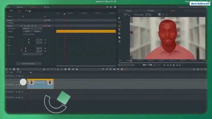Image resolution: width=212 pixels, height=119 pixels.
Task: Expand the Position section under Group 1
Action: tap(7, 23)
